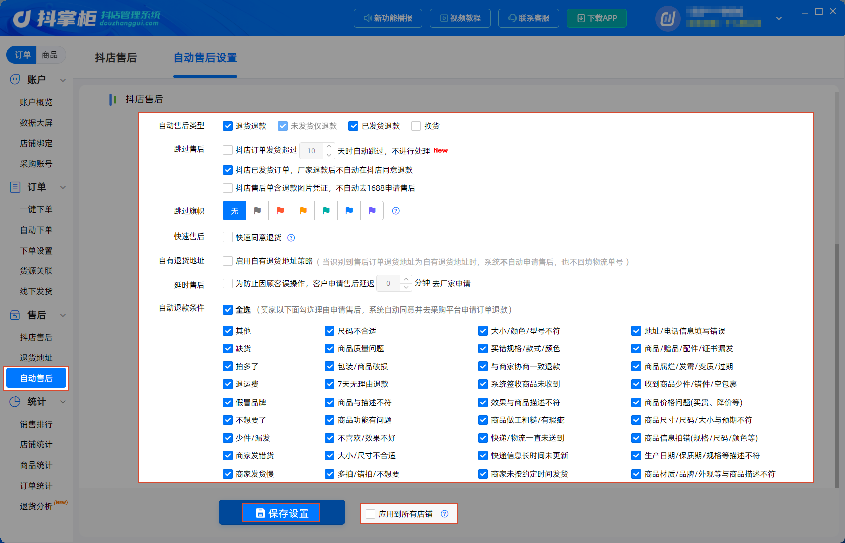
Task: Click the 视频教程 button
Action: point(460,18)
